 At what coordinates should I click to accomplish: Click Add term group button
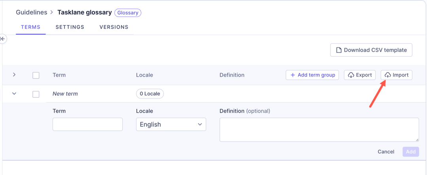point(312,75)
